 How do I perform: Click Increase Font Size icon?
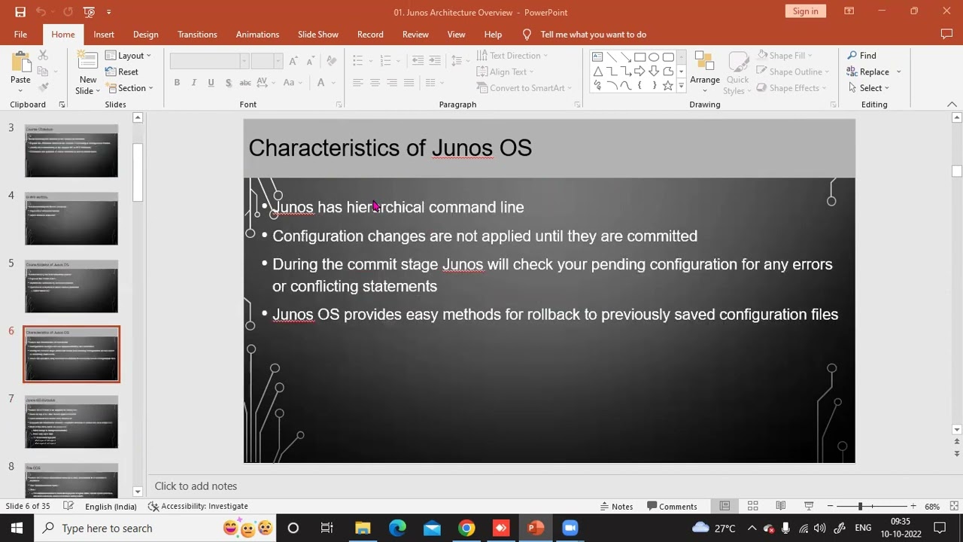[293, 61]
